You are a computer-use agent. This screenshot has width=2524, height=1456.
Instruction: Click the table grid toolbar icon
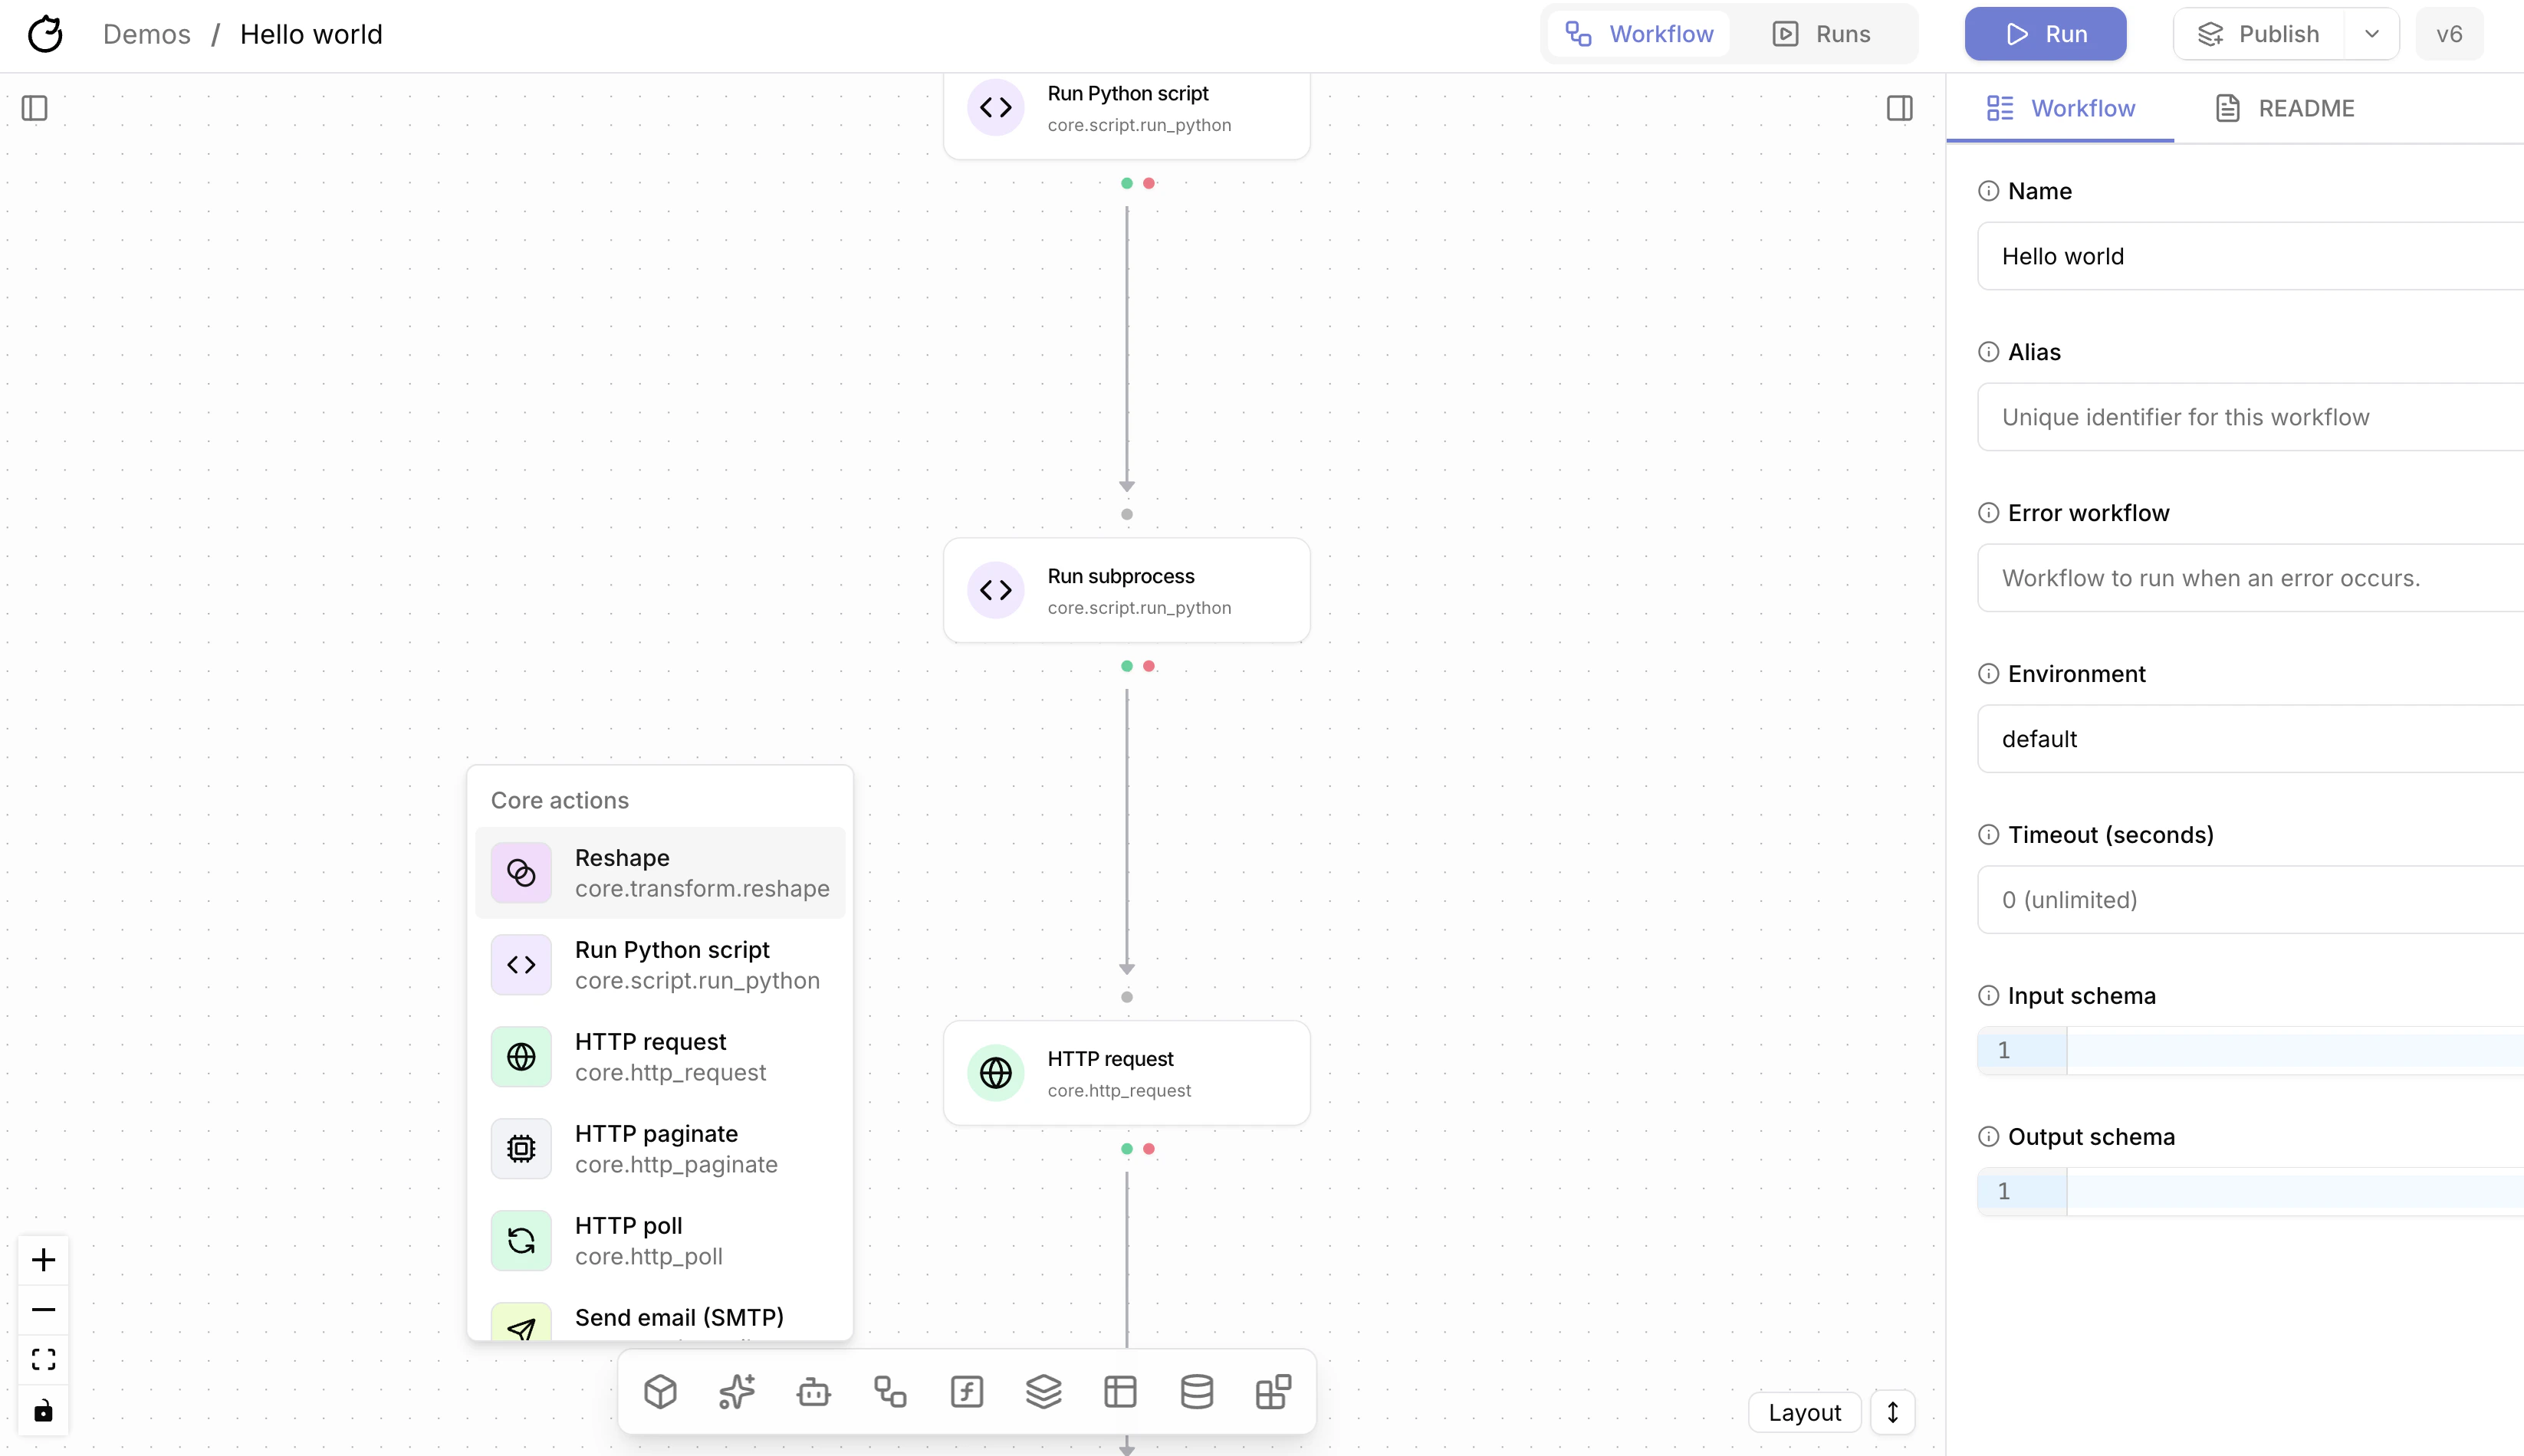pos(1119,1391)
